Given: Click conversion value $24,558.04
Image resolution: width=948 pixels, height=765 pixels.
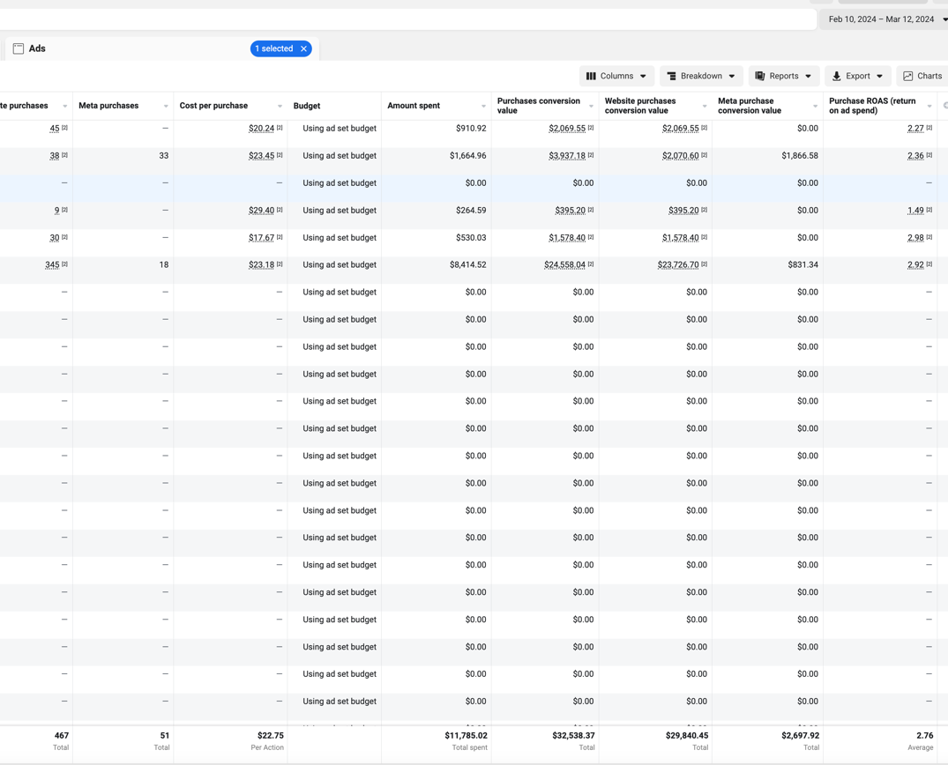Looking at the screenshot, I should click(564, 264).
